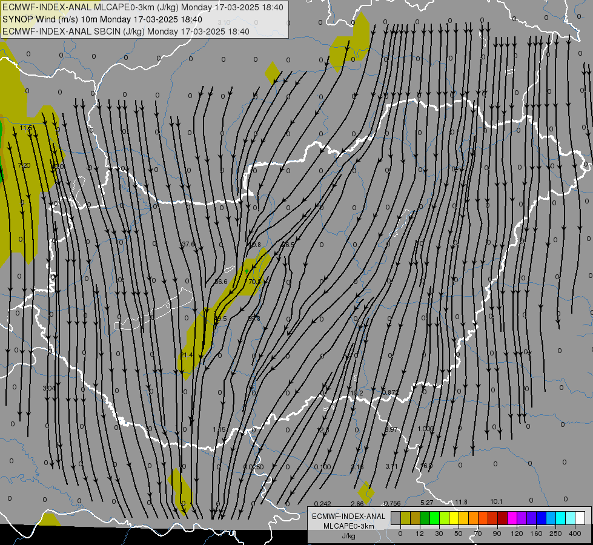
Task: Click the 0.0250 value on map
Action: click(x=253, y=467)
